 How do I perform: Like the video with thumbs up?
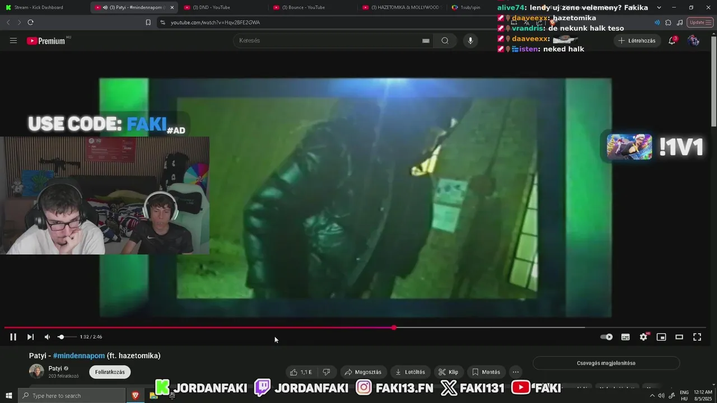click(x=301, y=372)
